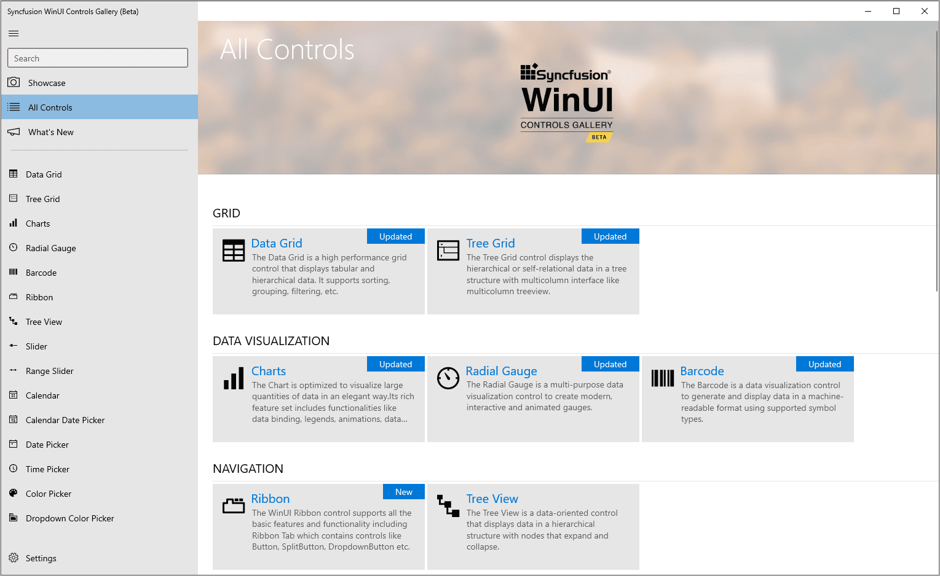Click the Data Grid sidebar icon
940x576 pixels.
14,174
